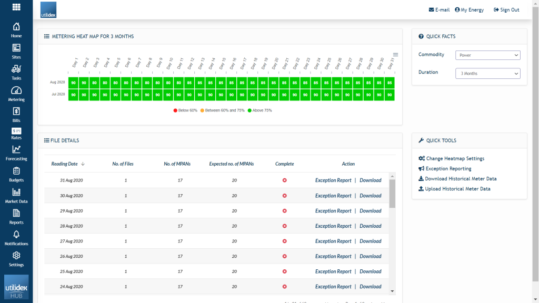
Task: Open Forecasting in the sidebar
Action: point(16,153)
